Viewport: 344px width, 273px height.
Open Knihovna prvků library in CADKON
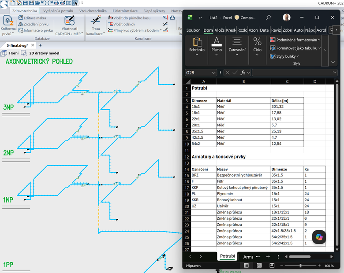pyautogui.click(x=8, y=25)
